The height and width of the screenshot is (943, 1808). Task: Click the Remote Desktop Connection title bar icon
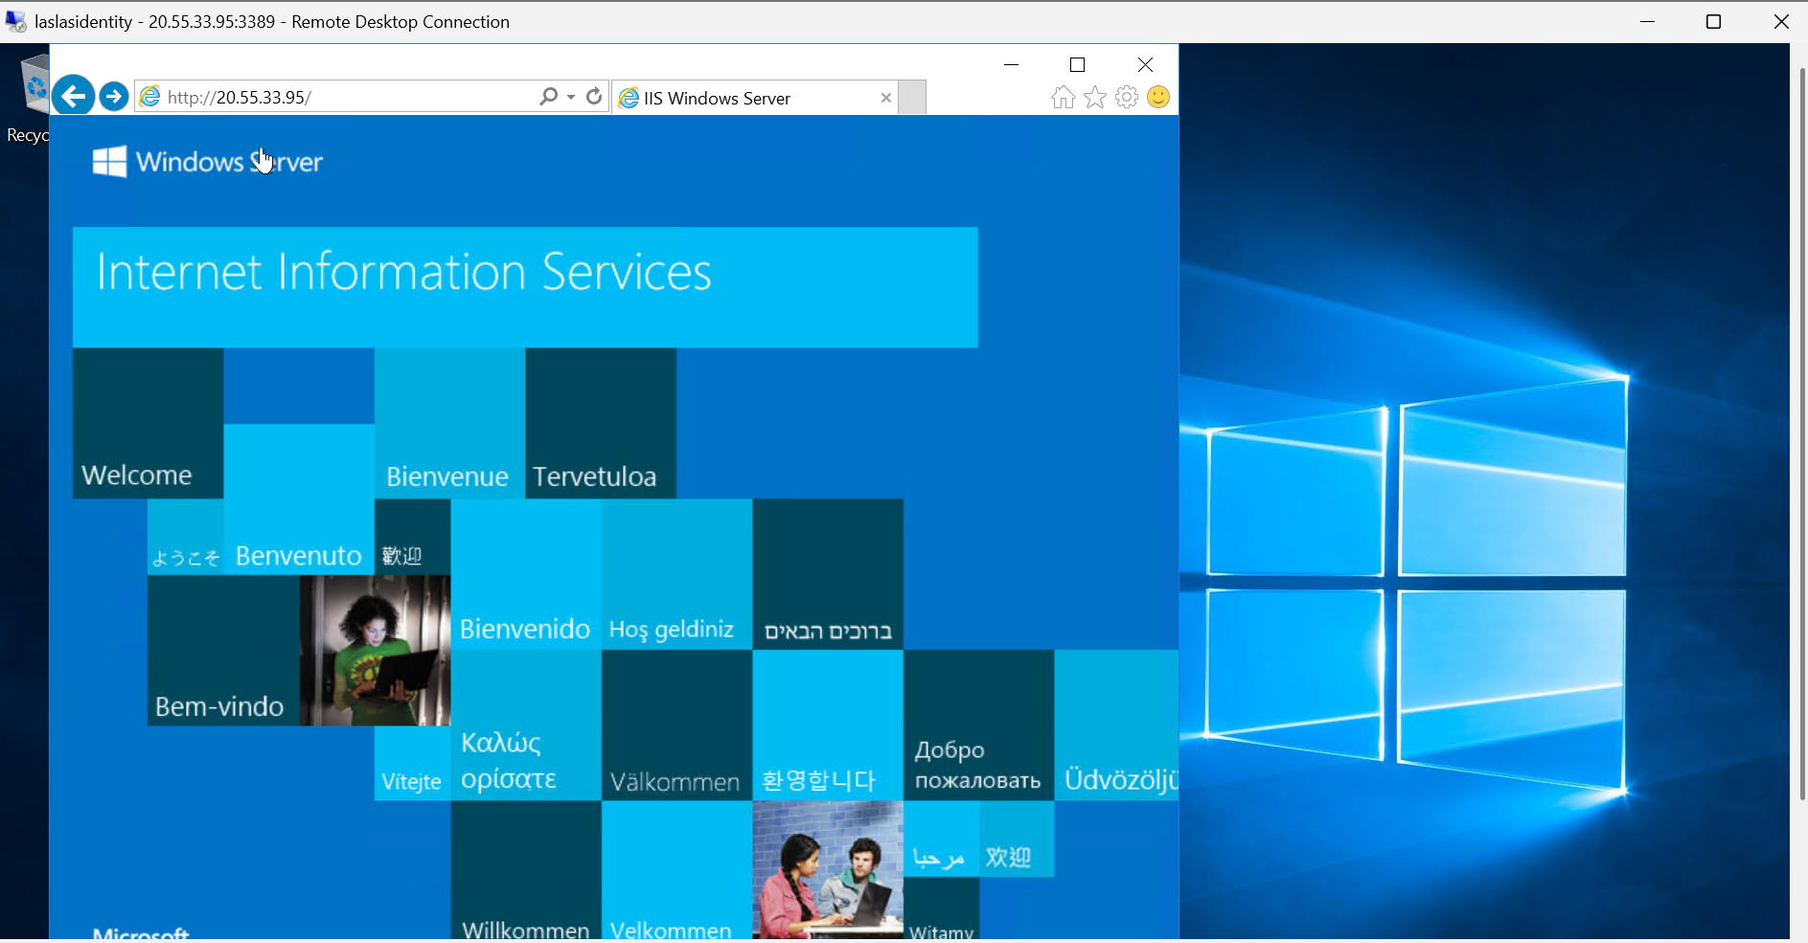coord(15,21)
